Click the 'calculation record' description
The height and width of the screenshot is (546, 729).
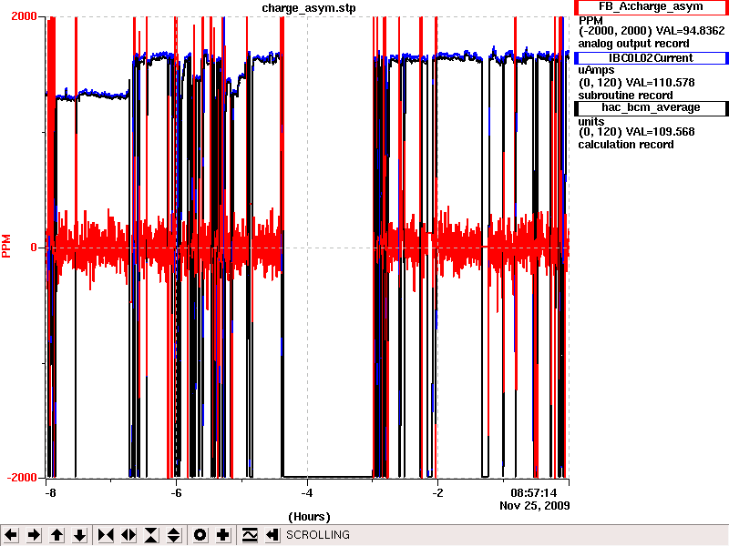(x=626, y=145)
